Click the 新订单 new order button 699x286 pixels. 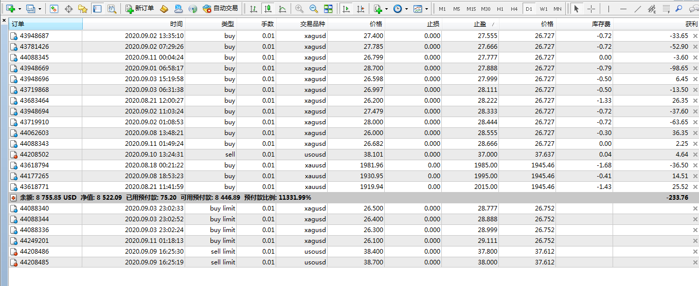(139, 9)
